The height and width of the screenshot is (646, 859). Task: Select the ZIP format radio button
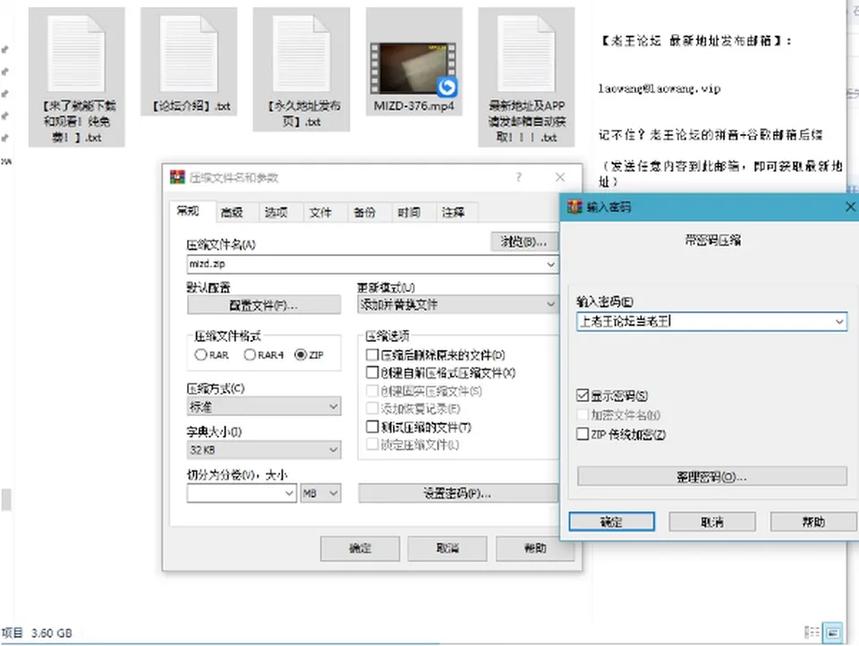[301, 354]
